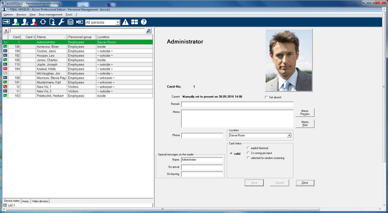
Task: Click the On leaving message field
Action: tap(202, 174)
